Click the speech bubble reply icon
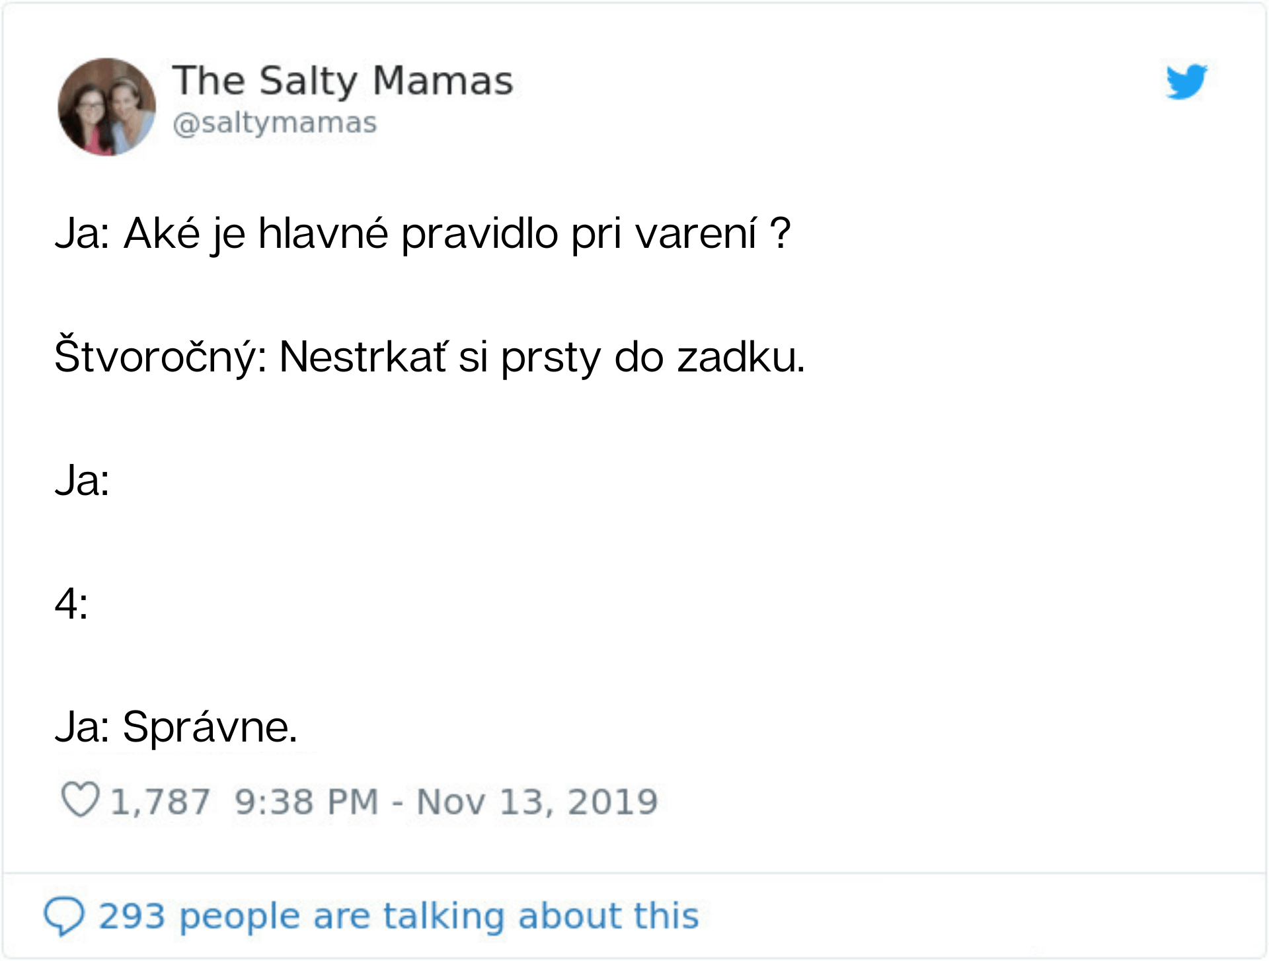 pos(63,917)
